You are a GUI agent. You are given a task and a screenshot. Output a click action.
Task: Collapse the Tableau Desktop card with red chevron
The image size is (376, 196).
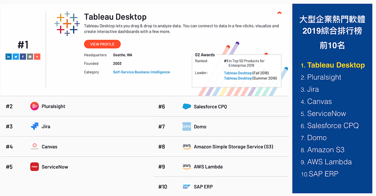click(279, 13)
